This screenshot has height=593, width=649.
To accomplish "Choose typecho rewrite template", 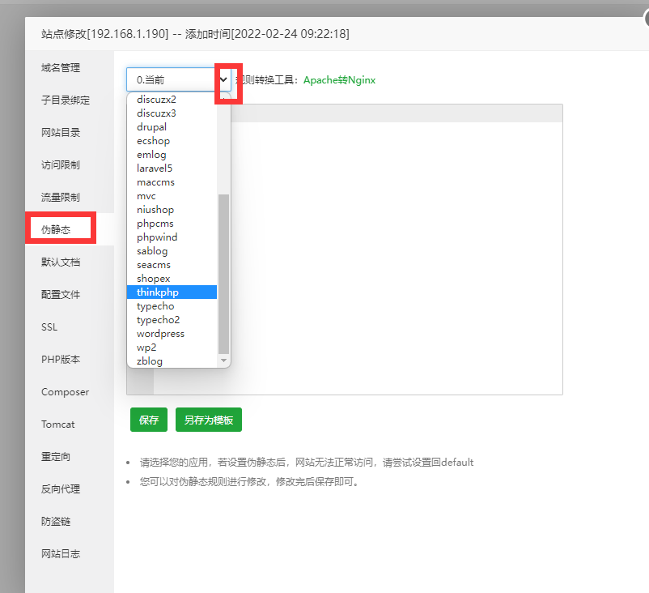I will 172,306.
